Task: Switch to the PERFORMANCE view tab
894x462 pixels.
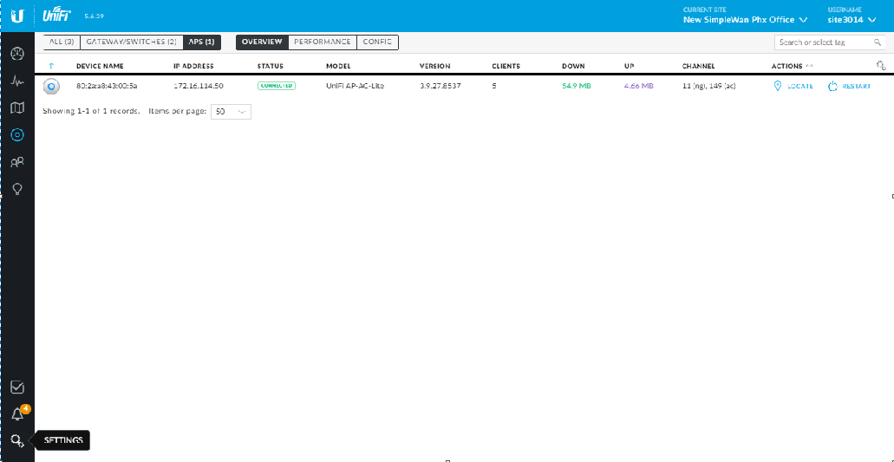Action: (x=323, y=42)
